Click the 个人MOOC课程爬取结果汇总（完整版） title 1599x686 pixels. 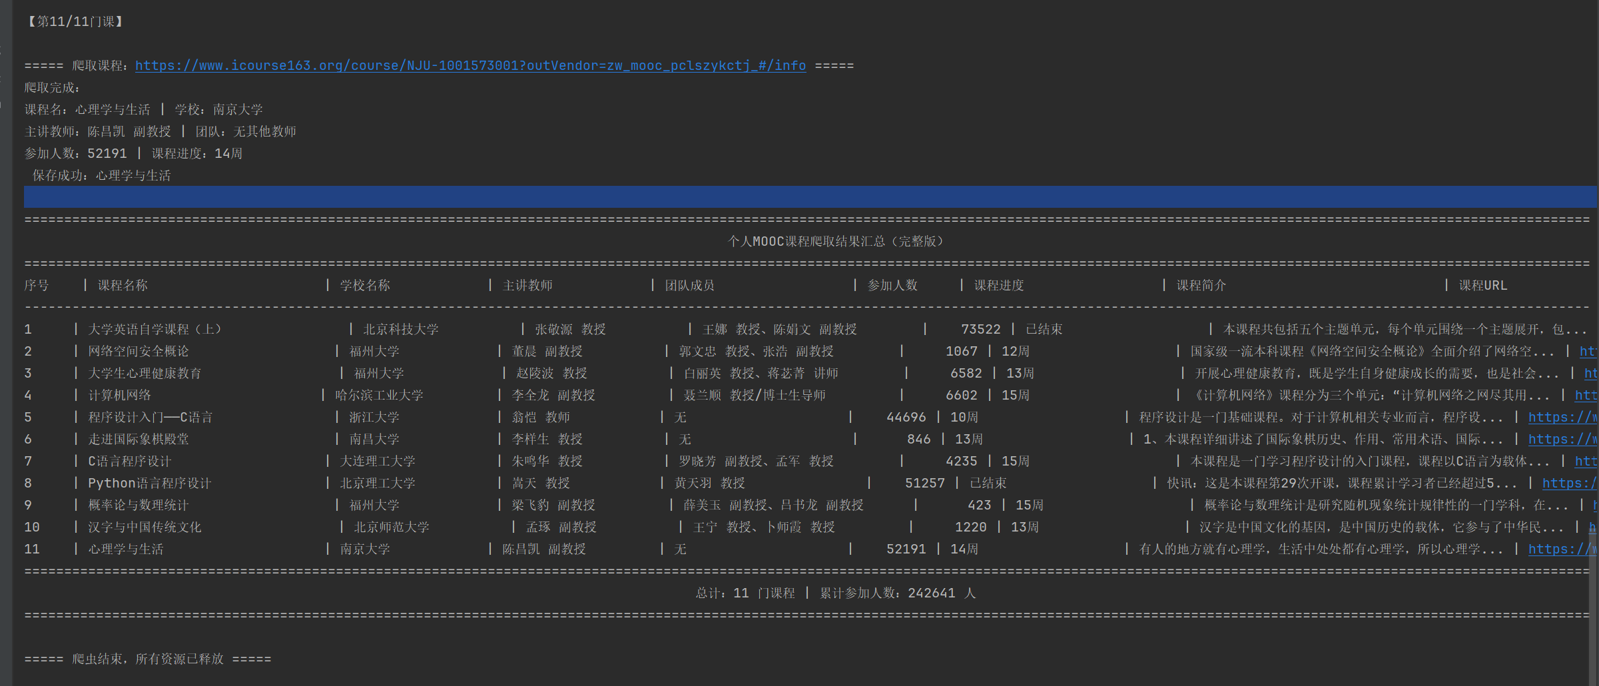(835, 241)
